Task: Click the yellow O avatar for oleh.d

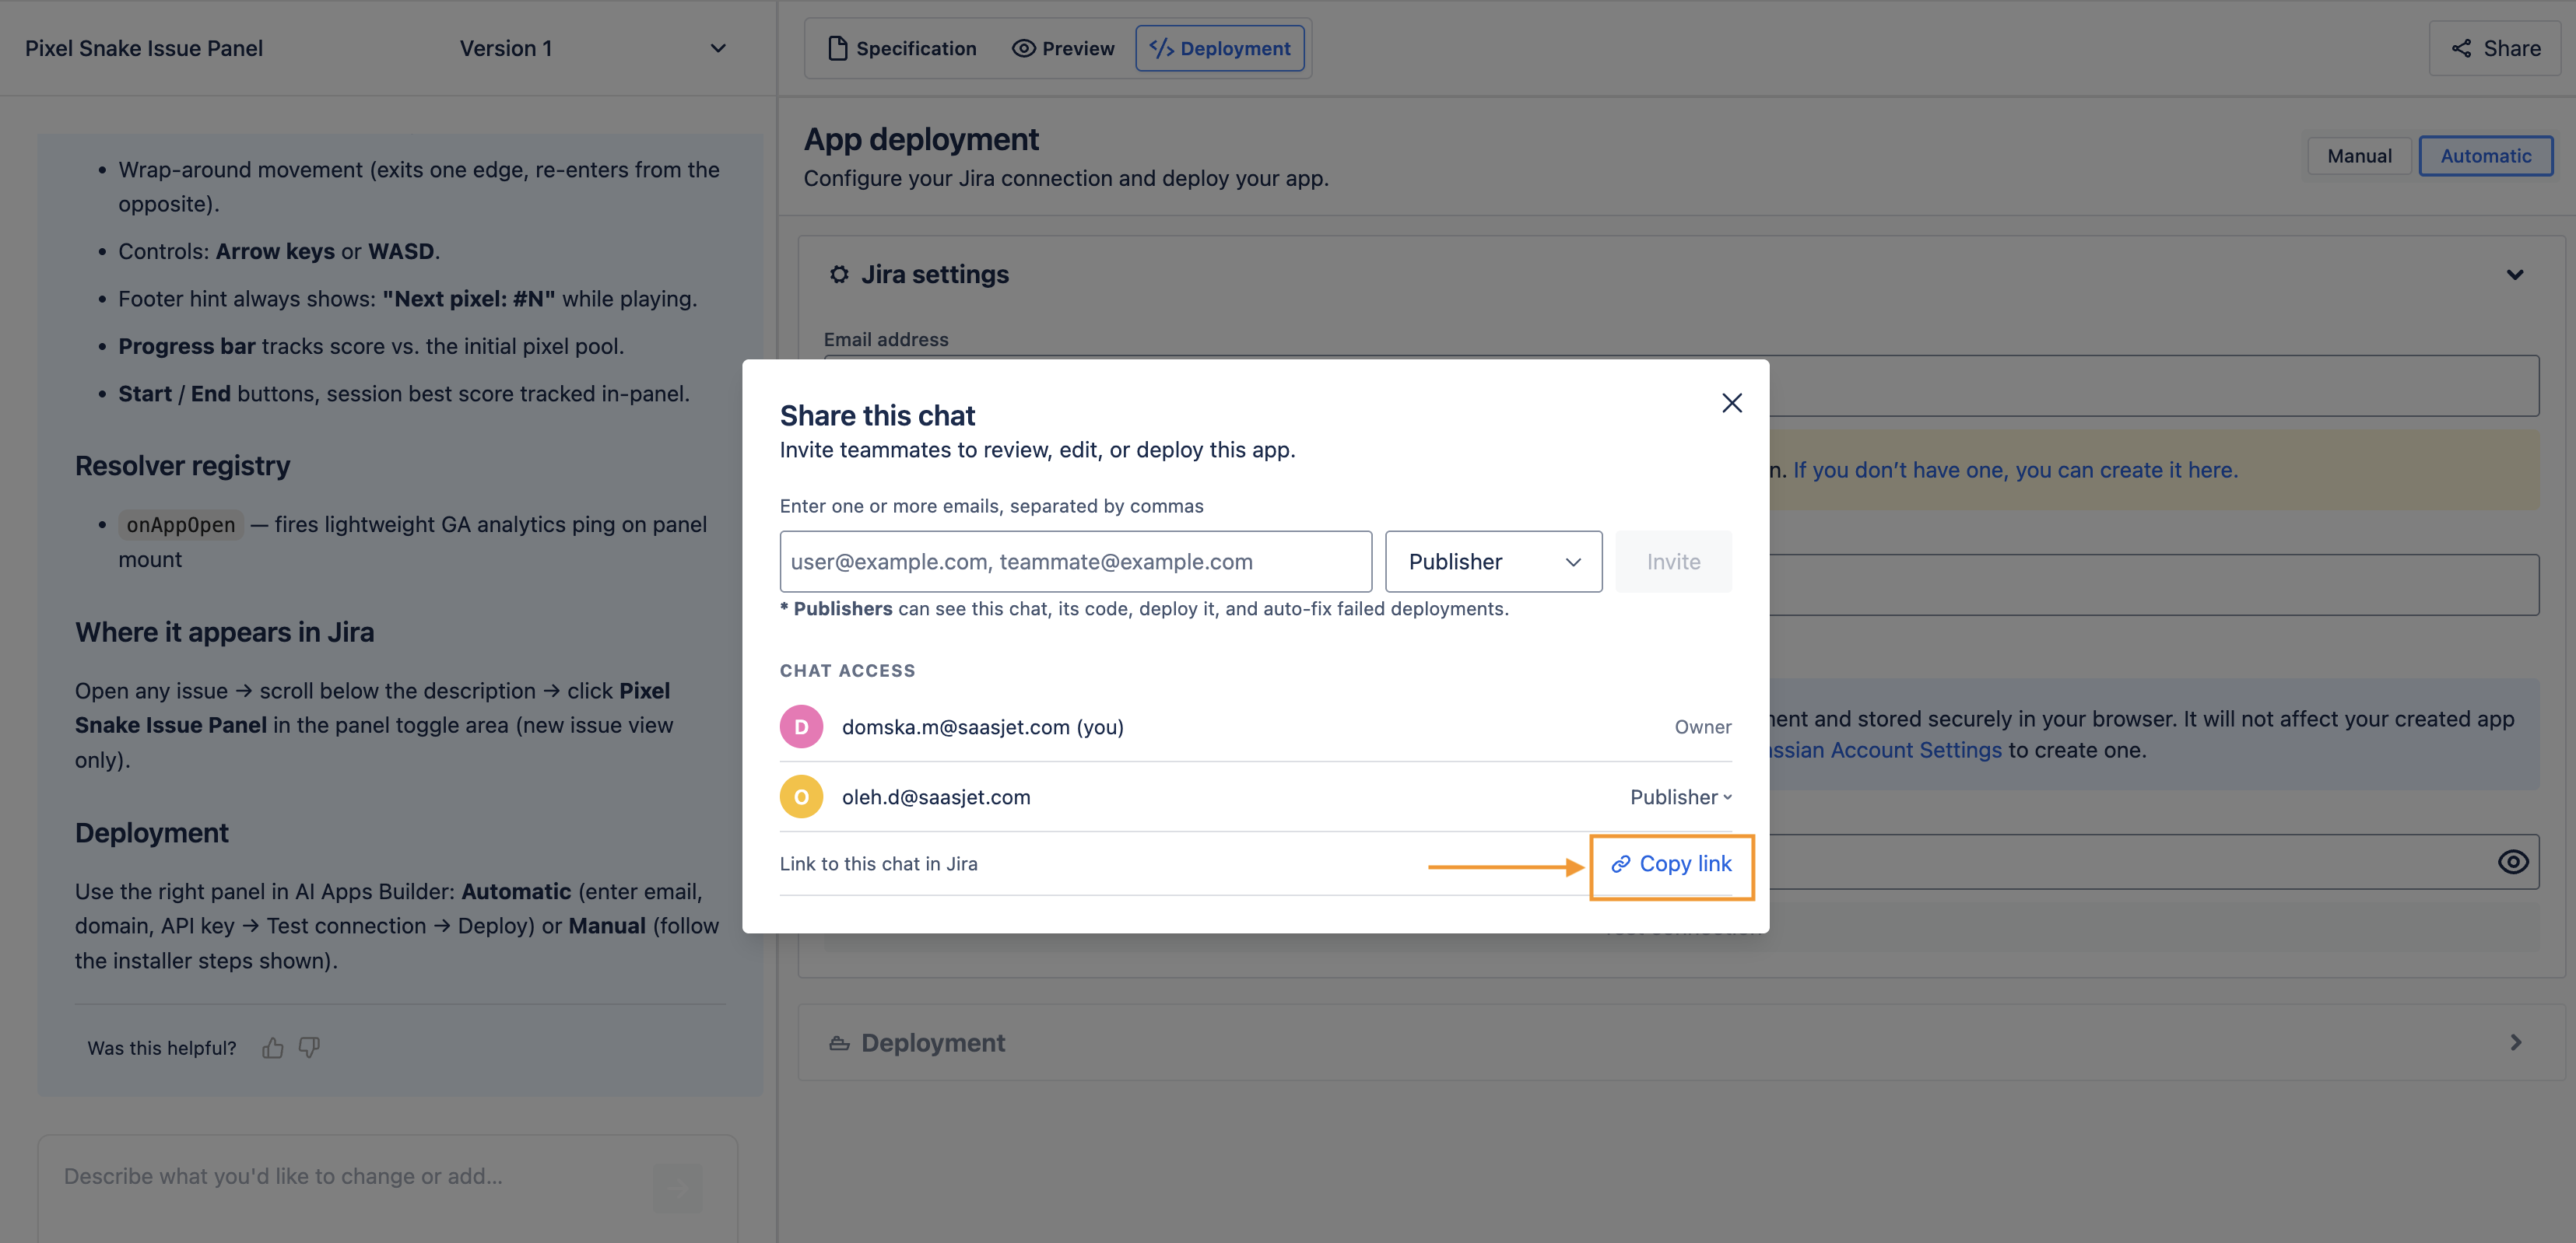Action: [801, 797]
